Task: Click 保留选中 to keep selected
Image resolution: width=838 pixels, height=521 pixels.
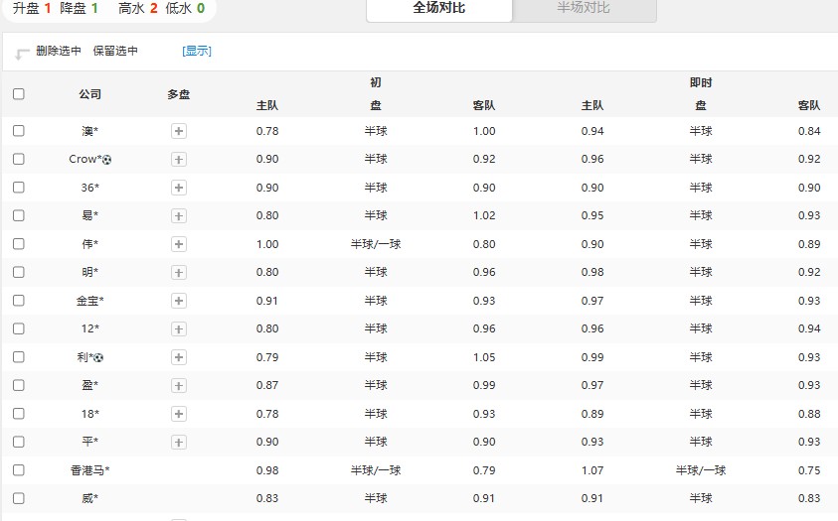Action: 115,51
